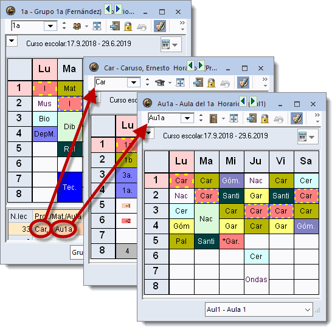Click the palette icon in Au1a window
332x327 pixels.
pyautogui.click(x=297, y=118)
